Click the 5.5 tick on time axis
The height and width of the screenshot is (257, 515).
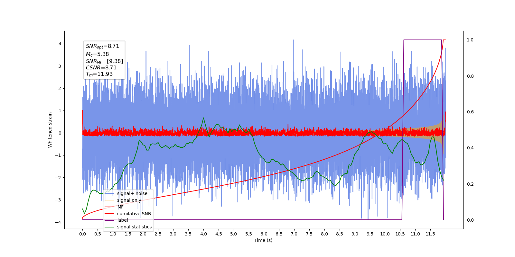(249, 234)
